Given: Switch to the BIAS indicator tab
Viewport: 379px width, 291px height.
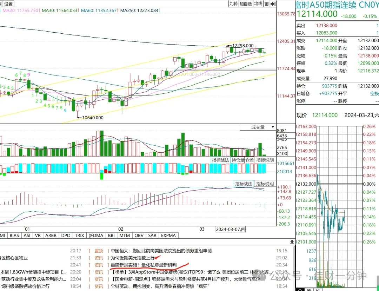Looking at the screenshot, I should point(14,236).
